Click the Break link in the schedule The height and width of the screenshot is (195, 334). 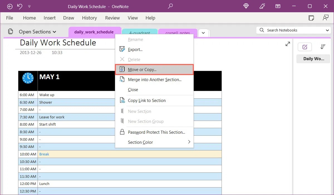click(44, 154)
